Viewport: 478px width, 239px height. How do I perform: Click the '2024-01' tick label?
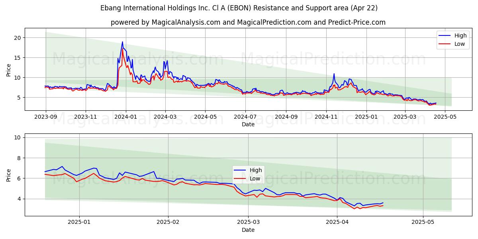[x=126, y=117]
